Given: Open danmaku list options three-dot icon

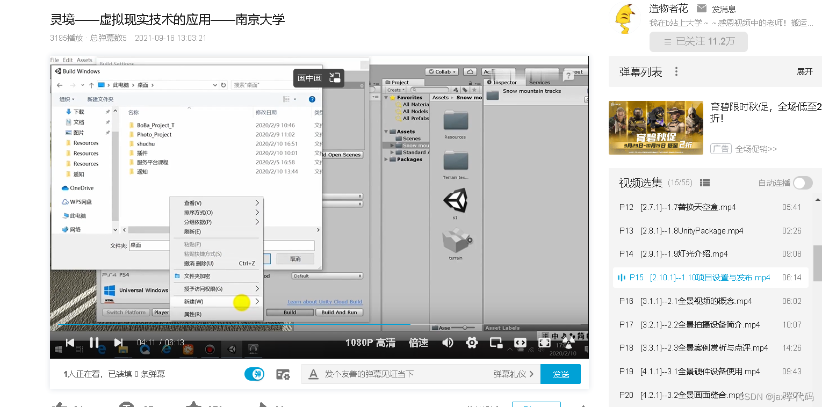Looking at the screenshot, I should [x=676, y=72].
